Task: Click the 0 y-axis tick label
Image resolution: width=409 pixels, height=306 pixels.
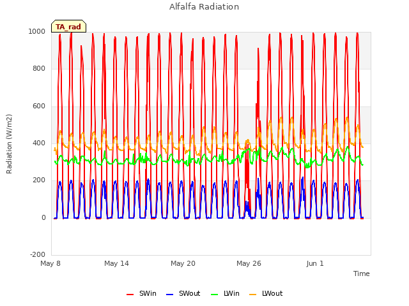Action: tap(43, 217)
